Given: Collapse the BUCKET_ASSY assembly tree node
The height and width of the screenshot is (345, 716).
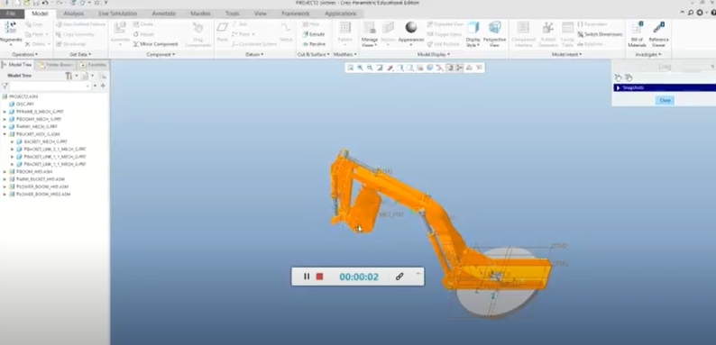Looking at the screenshot, I should 5,134.
